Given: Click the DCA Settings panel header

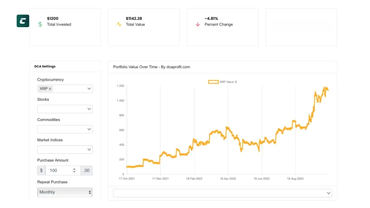Looking at the screenshot, I should pos(45,66).
